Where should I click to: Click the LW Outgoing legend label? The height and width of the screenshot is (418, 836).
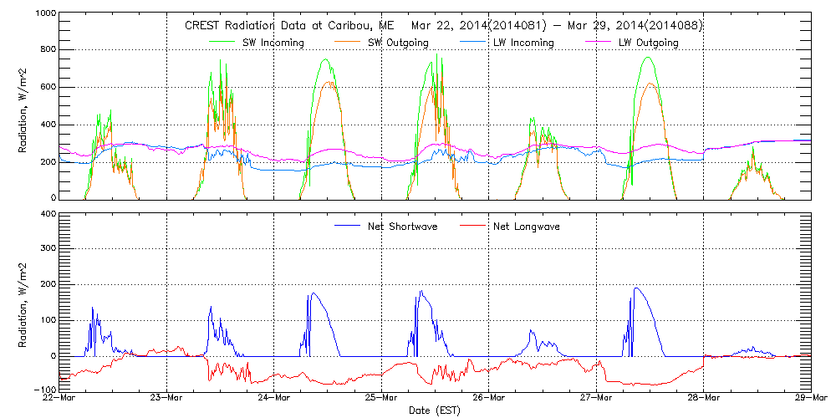[648, 43]
